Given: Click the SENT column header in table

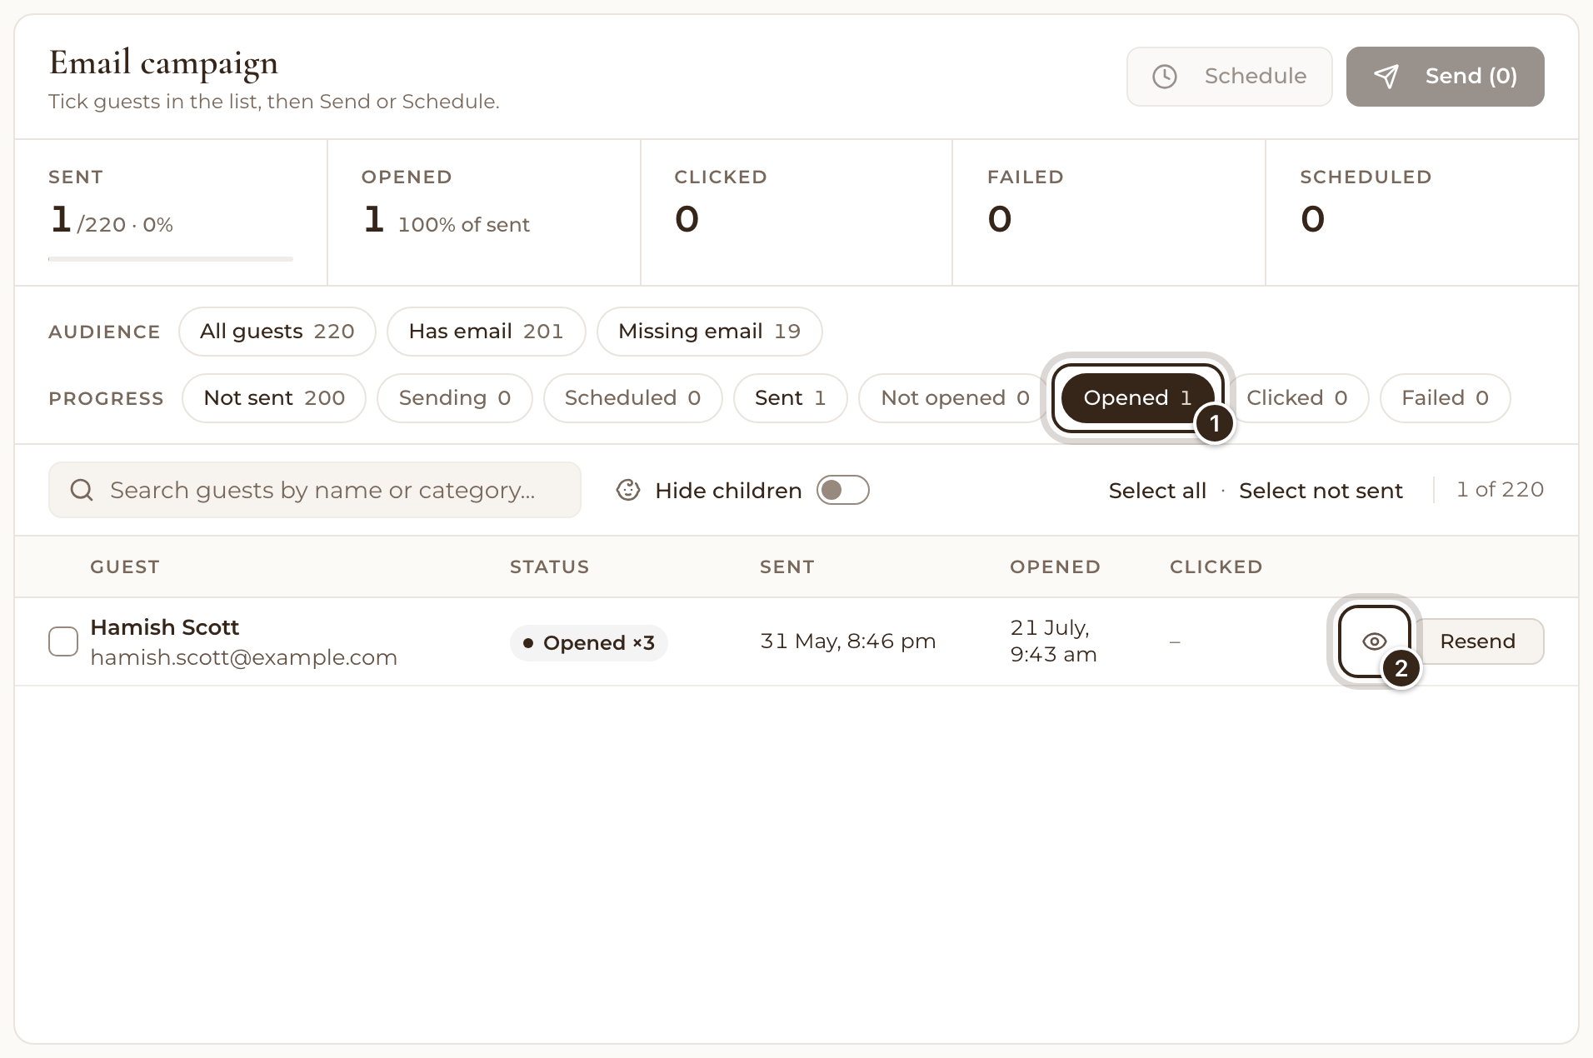Looking at the screenshot, I should click(787, 567).
